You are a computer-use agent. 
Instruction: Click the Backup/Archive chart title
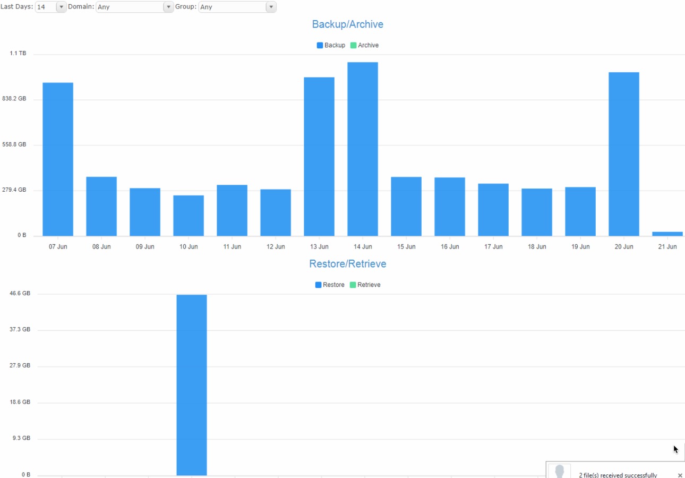(x=348, y=24)
